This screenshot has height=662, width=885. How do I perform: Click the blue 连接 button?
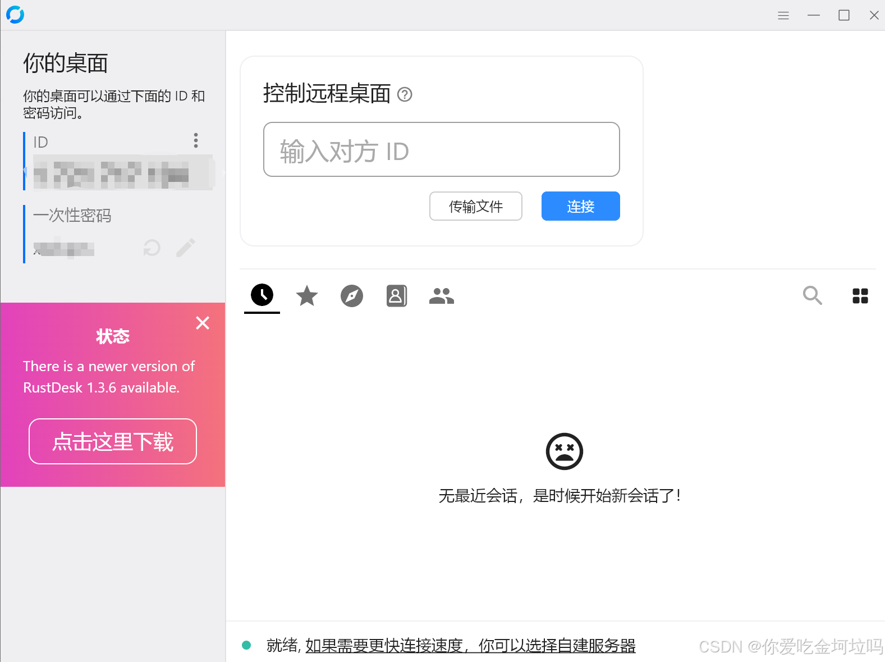click(581, 206)
